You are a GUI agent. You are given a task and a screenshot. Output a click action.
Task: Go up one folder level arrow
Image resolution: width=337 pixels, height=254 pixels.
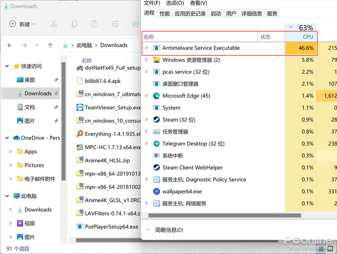50,45
